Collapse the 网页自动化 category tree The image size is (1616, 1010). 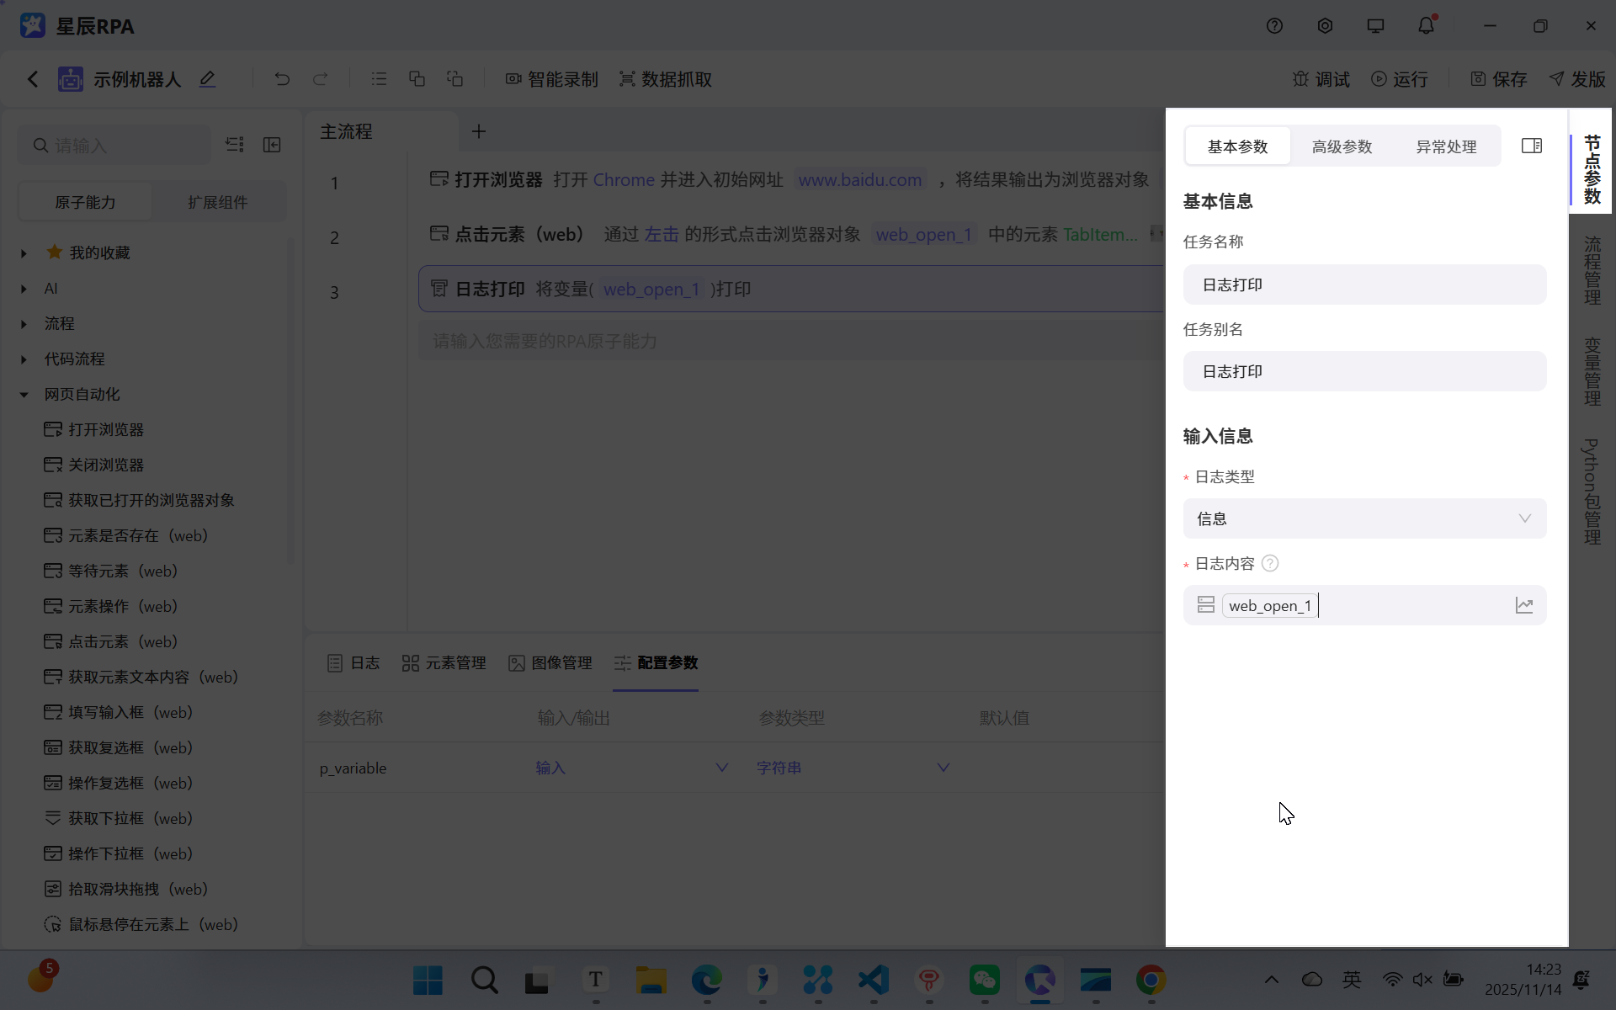23,394
